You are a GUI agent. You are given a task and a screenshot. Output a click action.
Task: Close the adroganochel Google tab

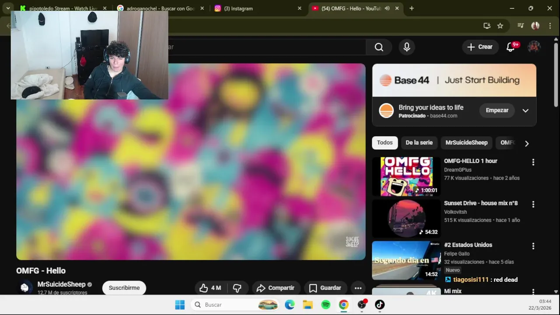(x=202, y=8)
